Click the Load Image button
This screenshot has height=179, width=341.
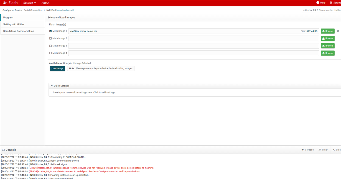[57, 68]
